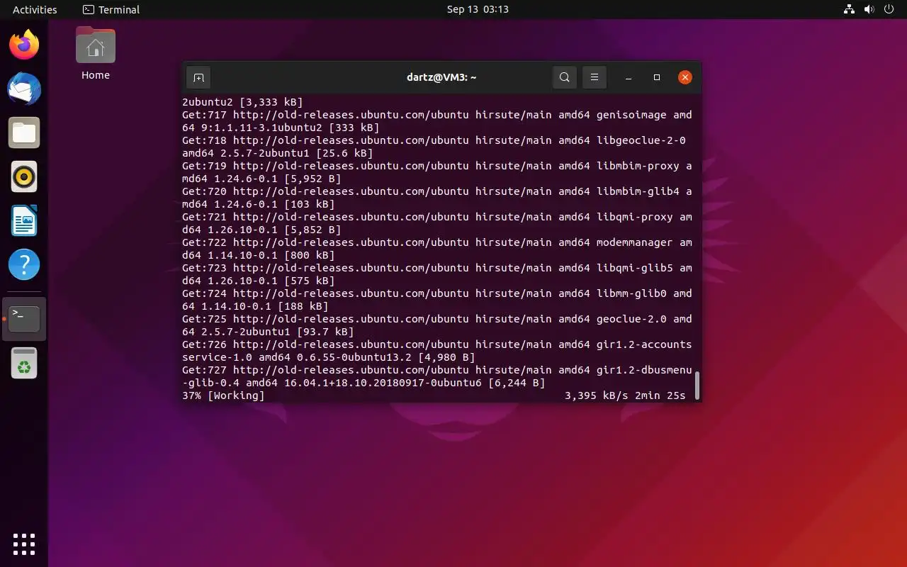
Task: Open a new tab in the terminal
Action: coord(199,77)
